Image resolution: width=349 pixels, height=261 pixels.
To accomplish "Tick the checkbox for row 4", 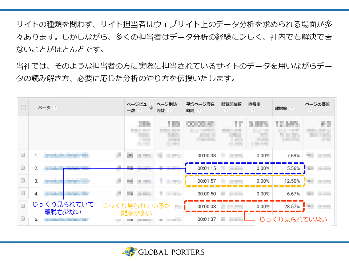I will pyautogui.click(x=23, y=193).
